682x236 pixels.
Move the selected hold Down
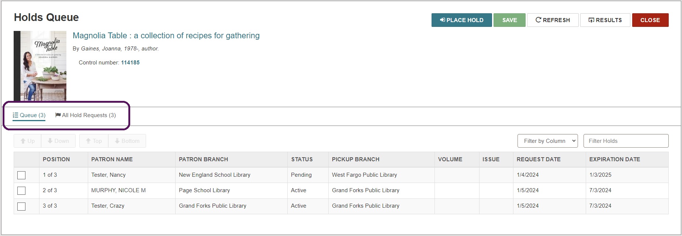pyautogui.click(x=58, y=141)
